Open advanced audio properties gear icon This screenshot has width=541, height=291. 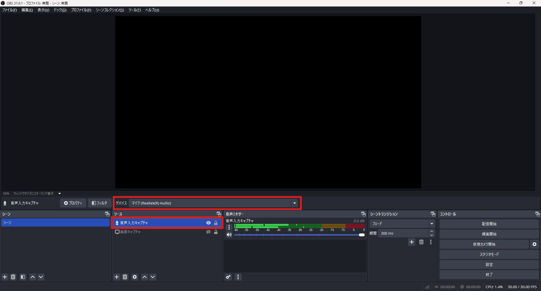[x=228, y=277]
